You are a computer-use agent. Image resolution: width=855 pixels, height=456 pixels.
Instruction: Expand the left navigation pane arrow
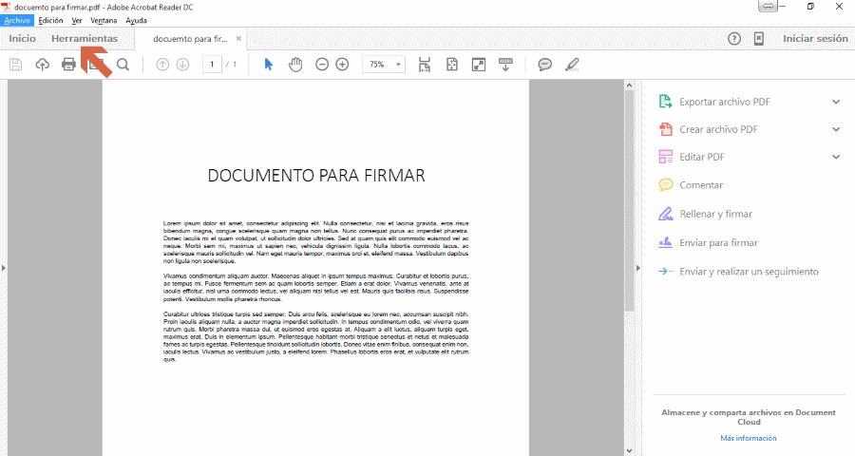pyautogui.click(x=3, y=268)
